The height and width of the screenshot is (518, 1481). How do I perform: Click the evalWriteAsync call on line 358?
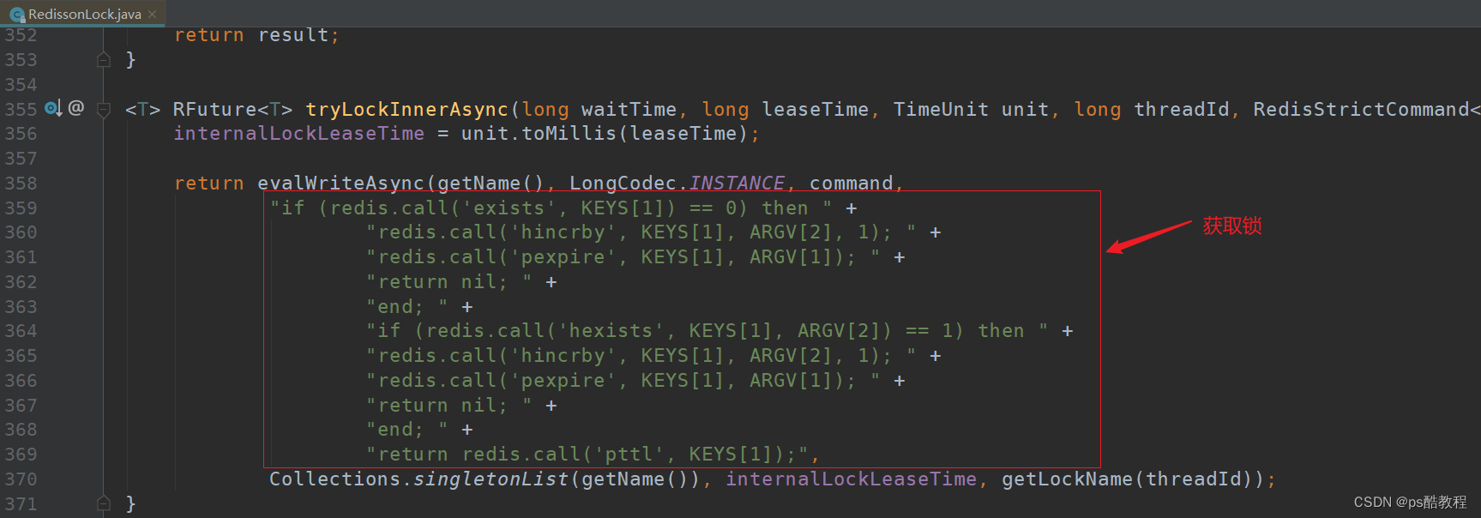pyautogui.click(x=341, y=184)
